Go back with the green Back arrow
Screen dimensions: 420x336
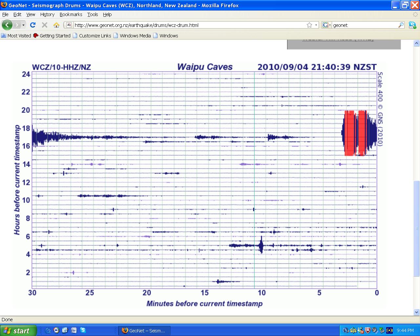7,25
